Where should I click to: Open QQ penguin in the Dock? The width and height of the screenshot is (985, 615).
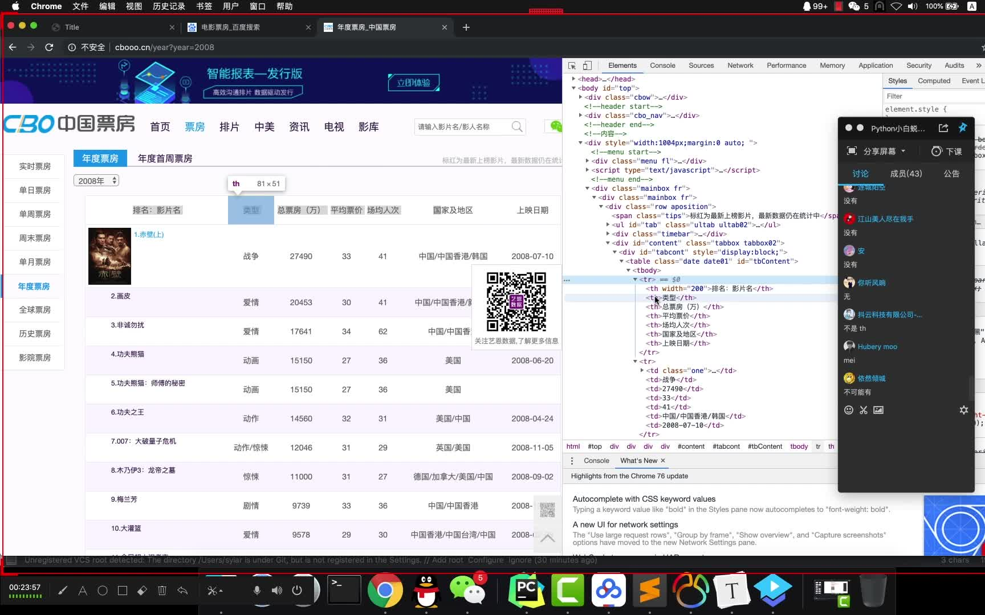[x=426, y=591]
